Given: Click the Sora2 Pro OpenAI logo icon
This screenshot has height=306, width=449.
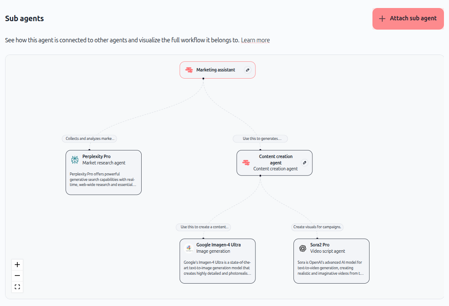Looking at the screenshot, I should (303, 248).
